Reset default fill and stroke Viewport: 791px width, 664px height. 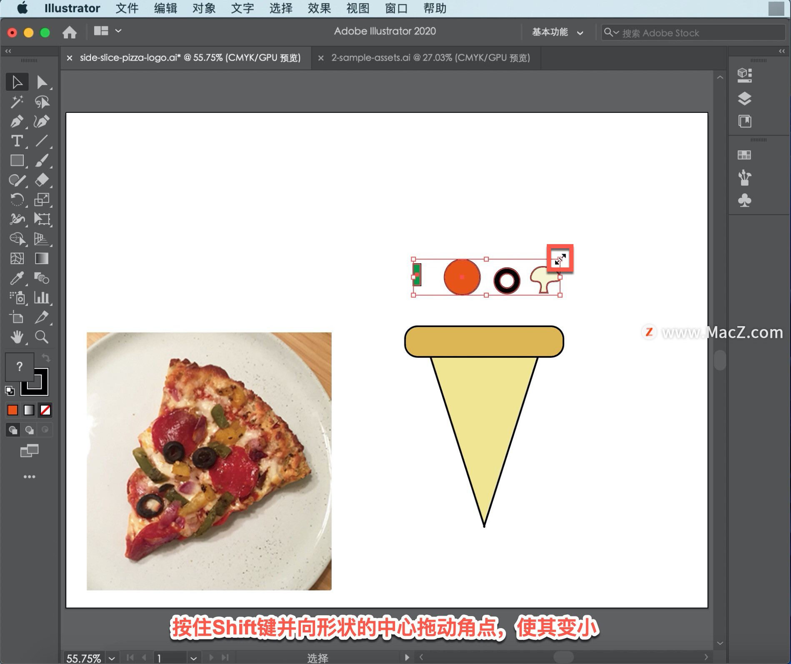click(x=10, y=390)
